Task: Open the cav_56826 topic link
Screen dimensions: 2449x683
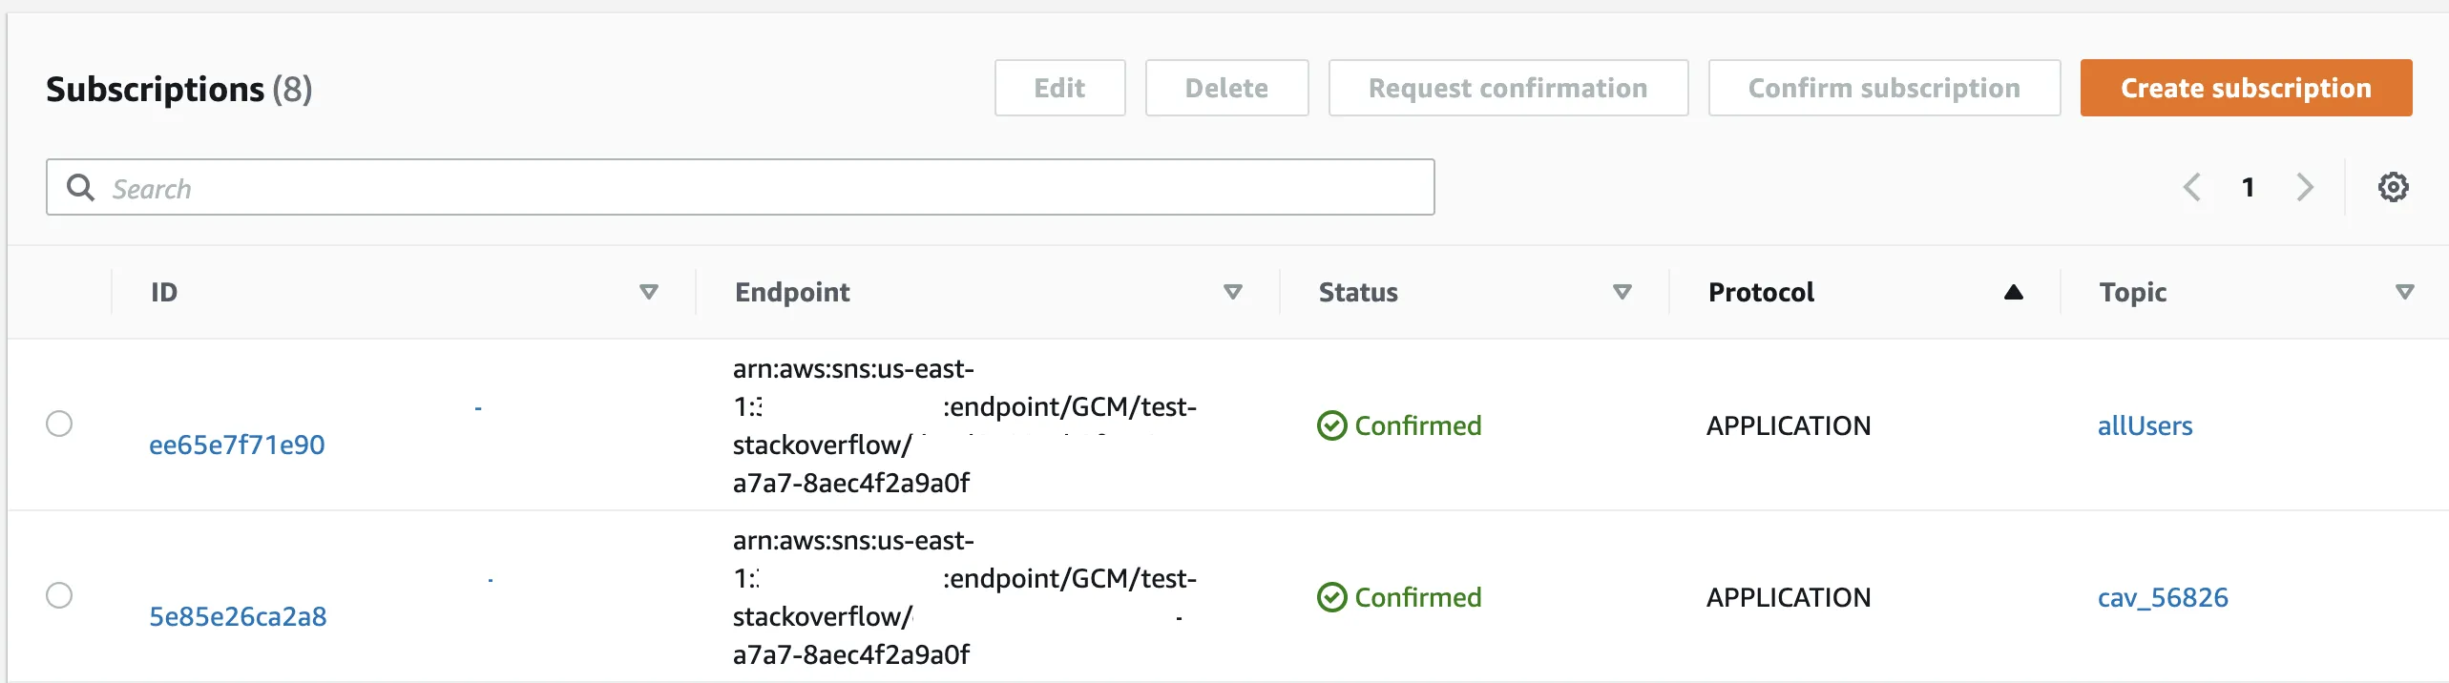Action: point(2163,597)
